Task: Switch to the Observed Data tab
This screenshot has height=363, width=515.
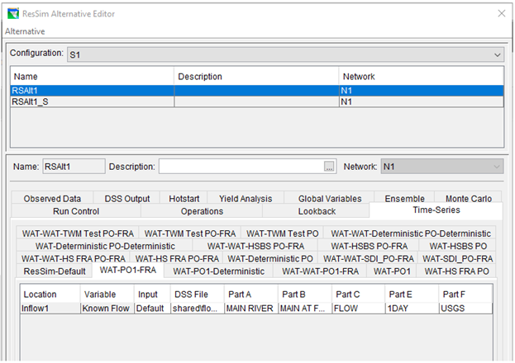Action: [x=52, y=199]
